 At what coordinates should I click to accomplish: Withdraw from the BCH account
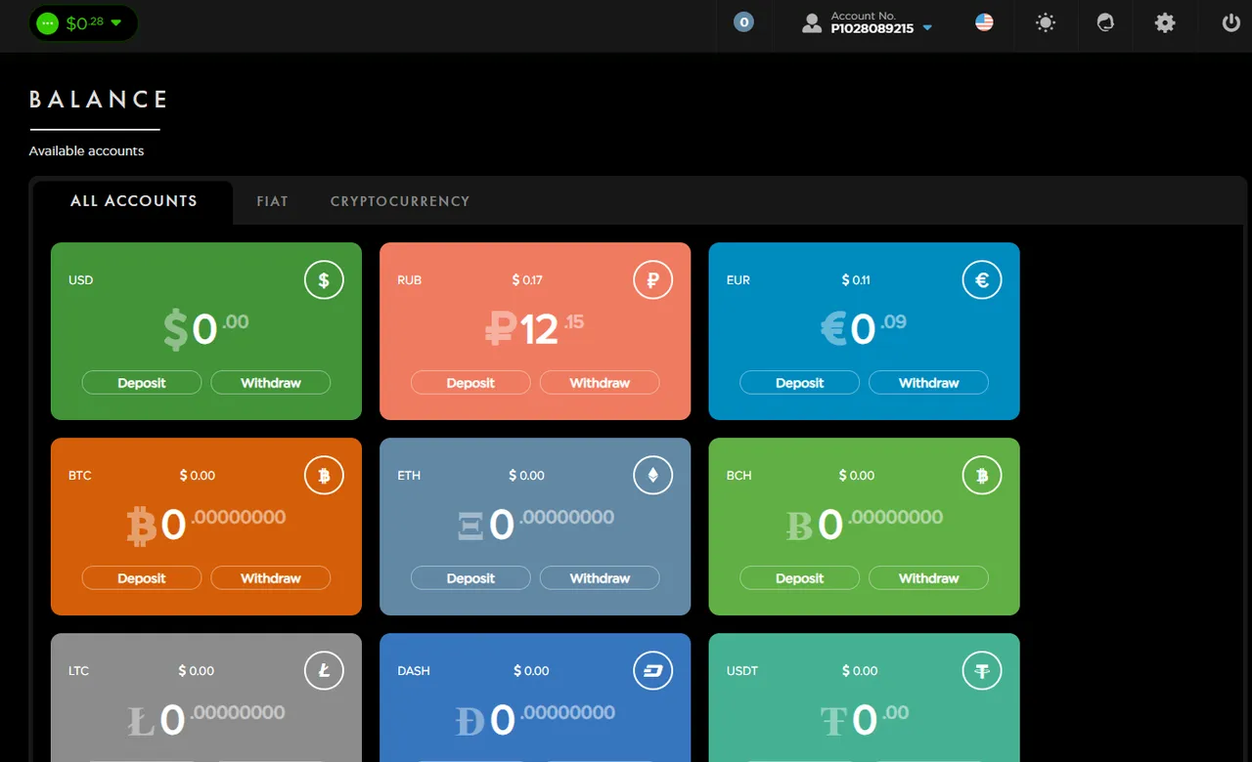tap(929, 578)
